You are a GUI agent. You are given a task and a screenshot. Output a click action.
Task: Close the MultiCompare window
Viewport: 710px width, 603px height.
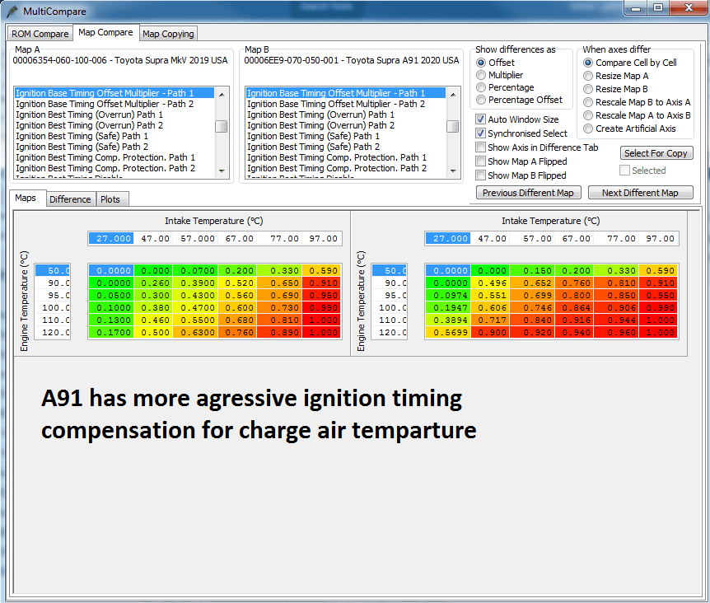point(689,7)
